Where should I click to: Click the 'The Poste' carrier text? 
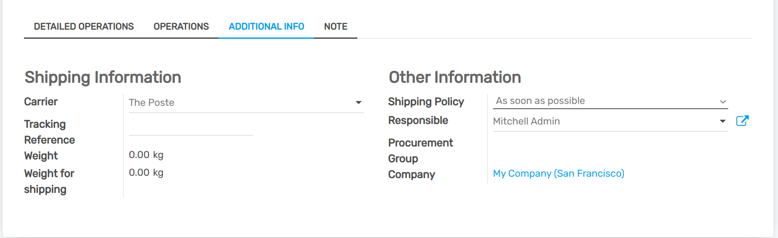coord(151,102)
